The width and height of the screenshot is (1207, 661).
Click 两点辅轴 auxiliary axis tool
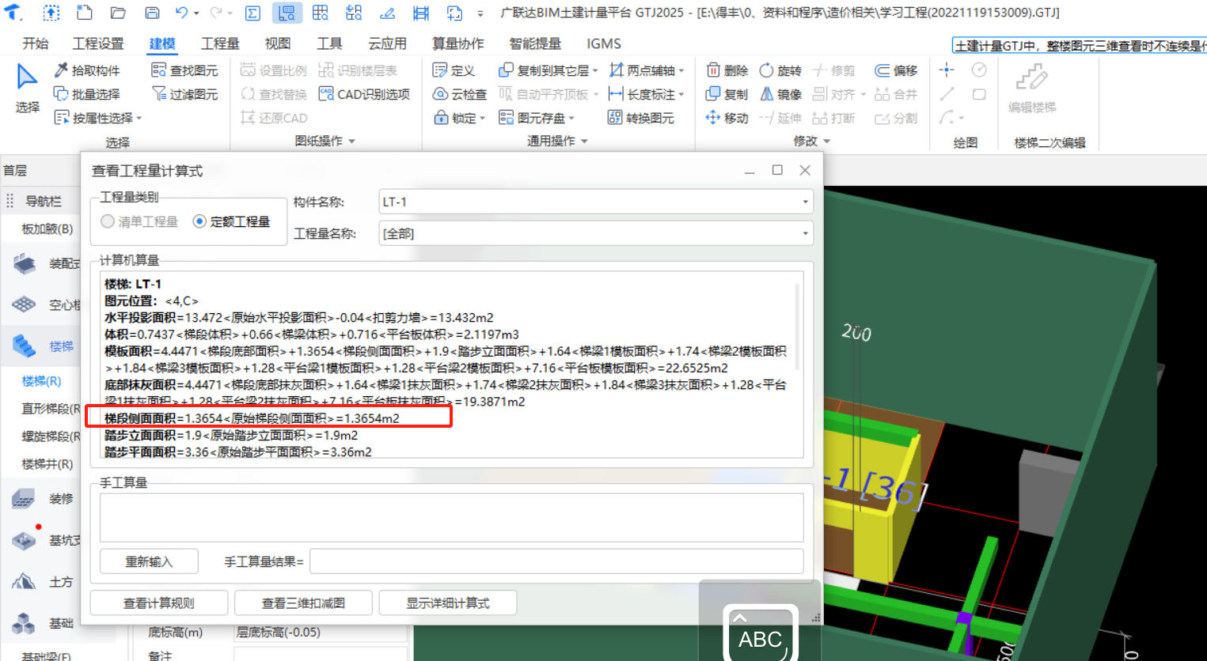[x=642, y=70]
